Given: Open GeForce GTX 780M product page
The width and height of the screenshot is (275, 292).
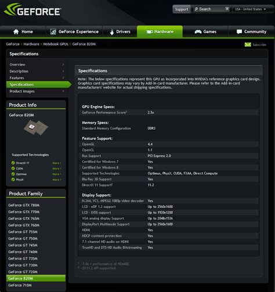Looking at the screenshot, I should click(24, 205).
